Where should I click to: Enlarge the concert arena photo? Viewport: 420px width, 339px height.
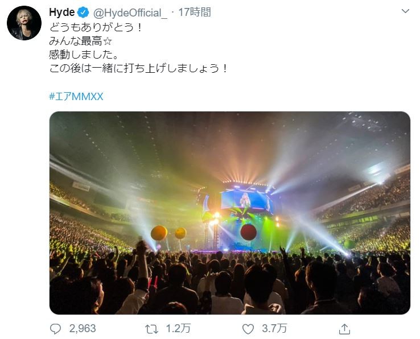[x=229, y=213]
